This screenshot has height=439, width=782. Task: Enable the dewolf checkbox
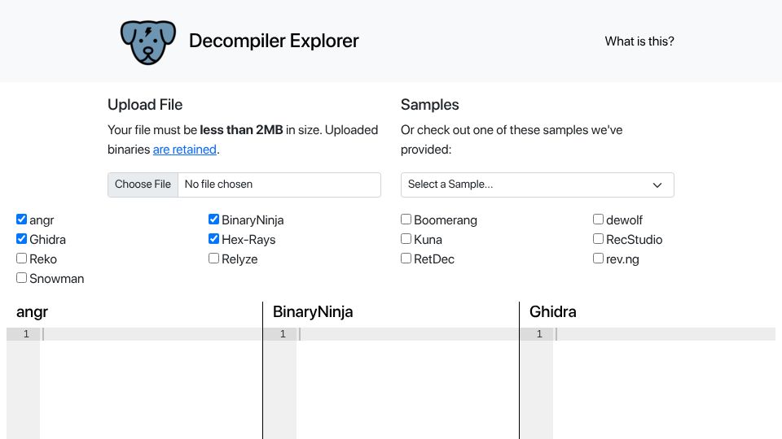[x=598, y=219]
